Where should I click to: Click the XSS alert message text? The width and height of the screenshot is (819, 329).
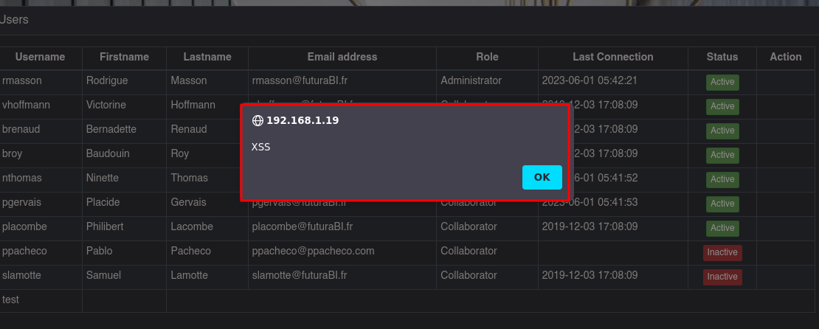261,148
